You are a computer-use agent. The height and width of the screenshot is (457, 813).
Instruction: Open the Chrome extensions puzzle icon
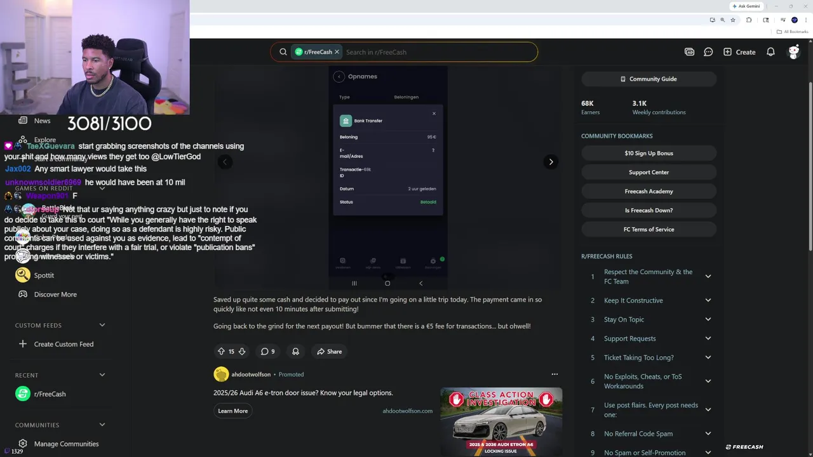point(749,20)
